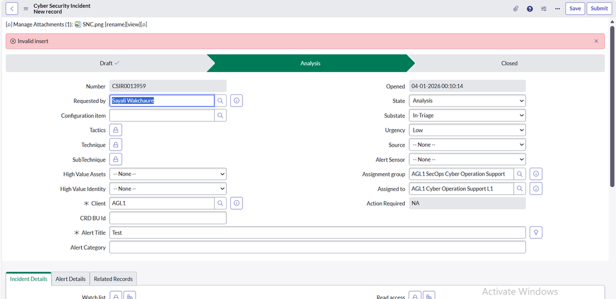616x299 pixels.
Task: Click the SNC.png attachment file icon
Action: (78, 24)
